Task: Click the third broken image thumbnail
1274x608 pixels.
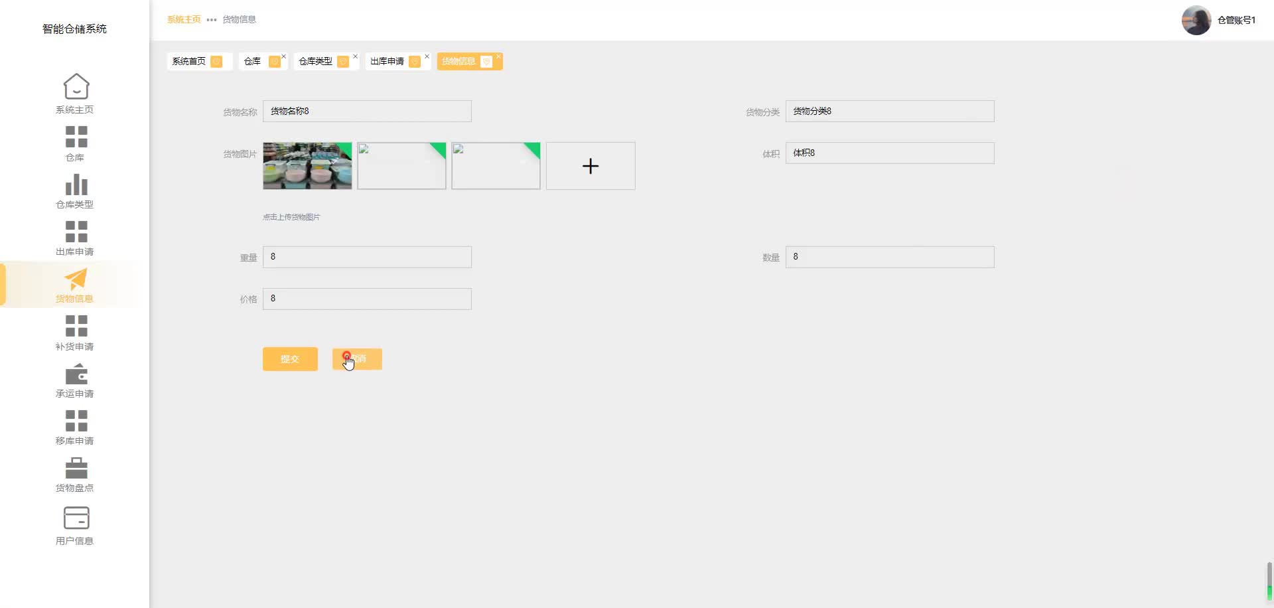Action: pyautogui.click(x=496, y=166)
